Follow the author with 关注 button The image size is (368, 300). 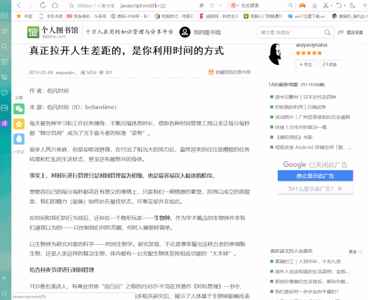coord(306,64)
